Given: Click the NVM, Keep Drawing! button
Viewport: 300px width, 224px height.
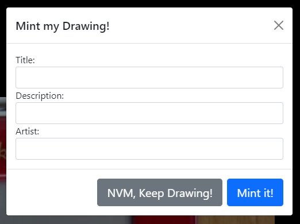Looking at the screenshot, I should [x=160, y=192].
